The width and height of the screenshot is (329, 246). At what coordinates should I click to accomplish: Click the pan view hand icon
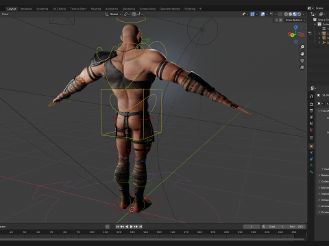(302, 54)
